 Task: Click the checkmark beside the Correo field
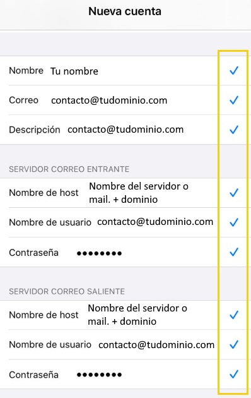(234, 100)
